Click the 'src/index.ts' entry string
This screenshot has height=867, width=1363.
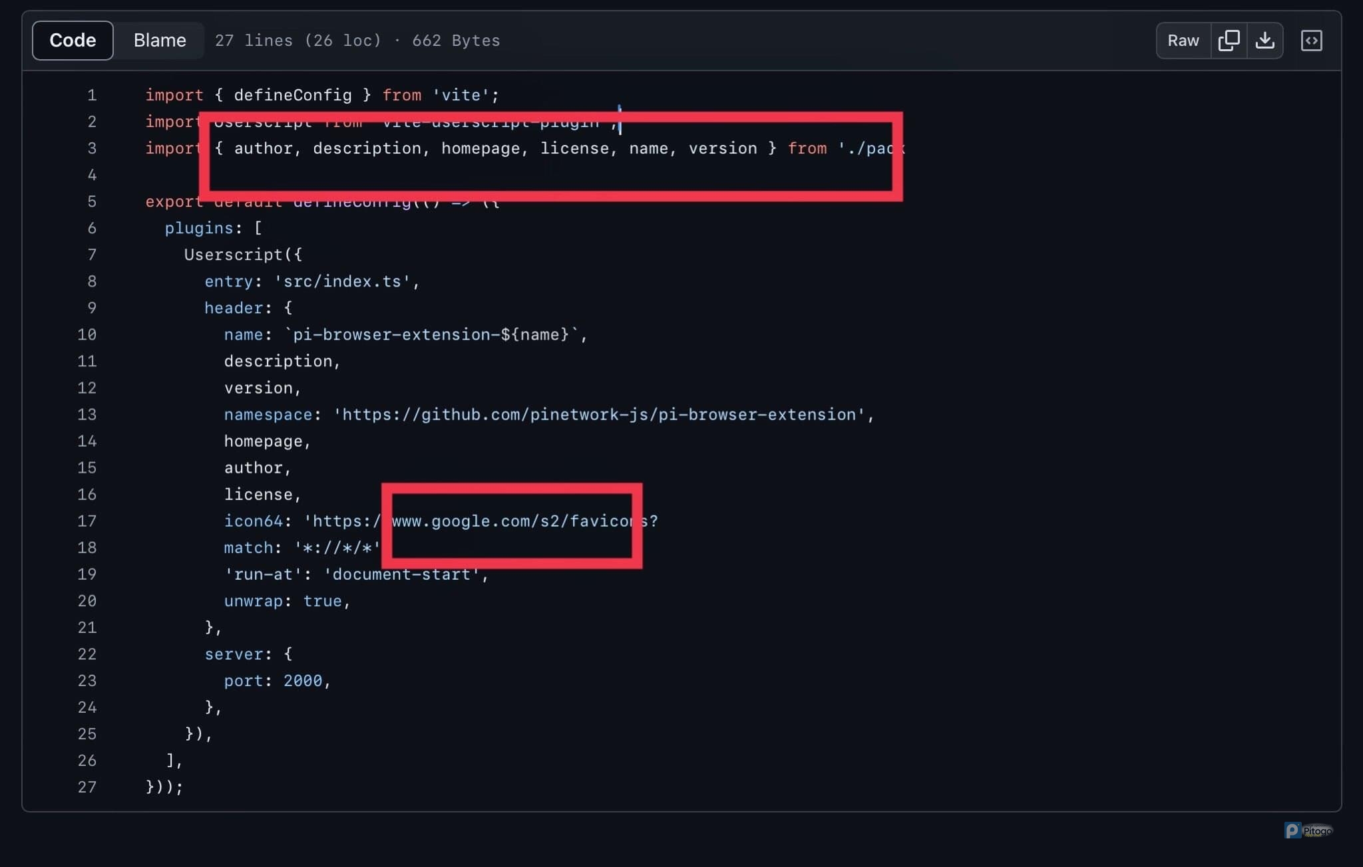(x=342, y=281)
